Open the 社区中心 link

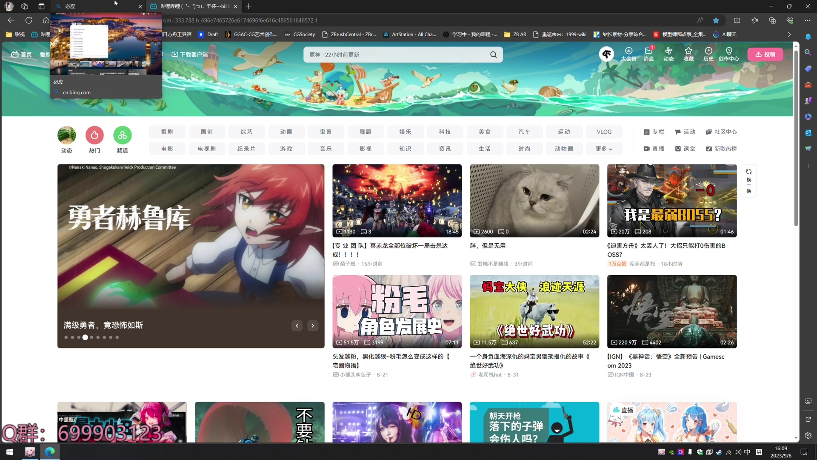point(721,132)
